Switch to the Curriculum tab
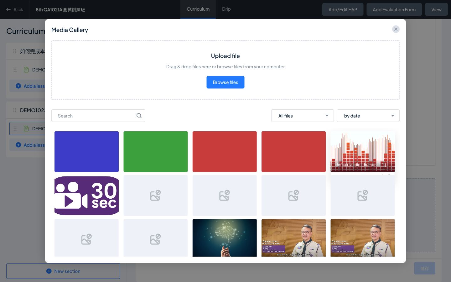The height and width of the screenshot is (282, 451). (198, 9)
